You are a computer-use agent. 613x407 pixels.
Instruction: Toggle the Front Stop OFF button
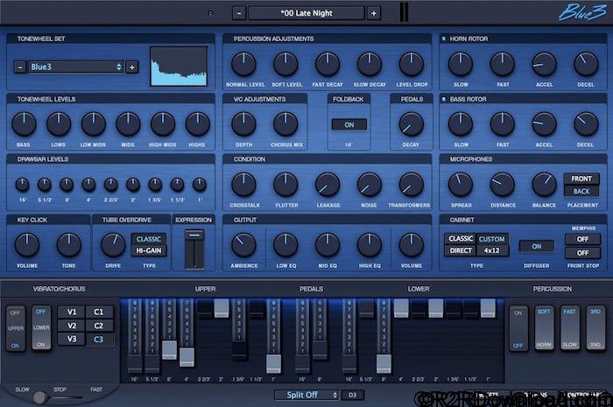coord(582,253)
